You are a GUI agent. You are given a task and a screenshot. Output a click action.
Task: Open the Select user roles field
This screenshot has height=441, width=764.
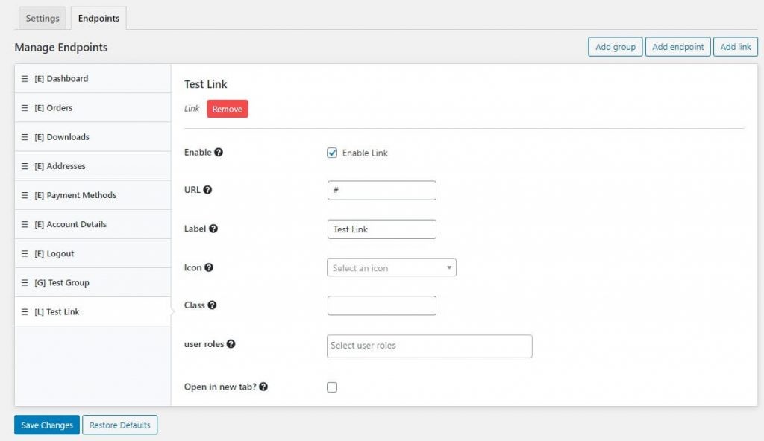(x=429, y=346)
